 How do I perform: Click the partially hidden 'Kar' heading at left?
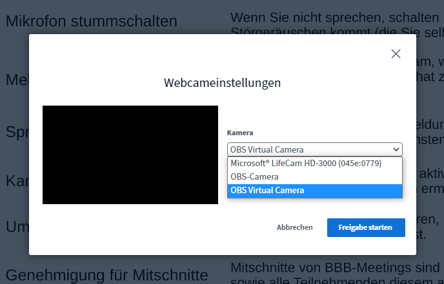point(16,181)
